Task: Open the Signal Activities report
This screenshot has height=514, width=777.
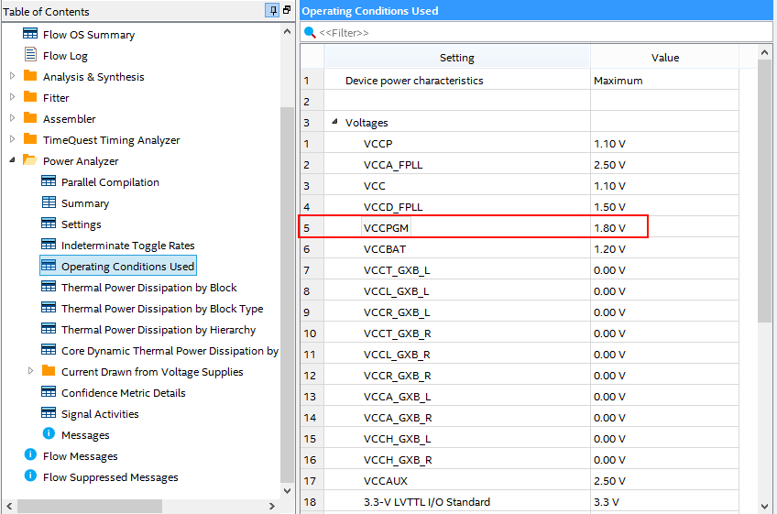Action: click(x=100, y=413)
